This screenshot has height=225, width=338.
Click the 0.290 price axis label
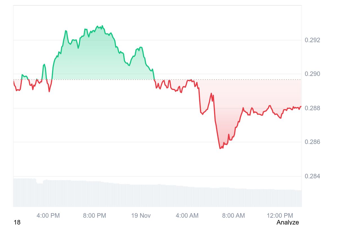click(x=312, y=74)
